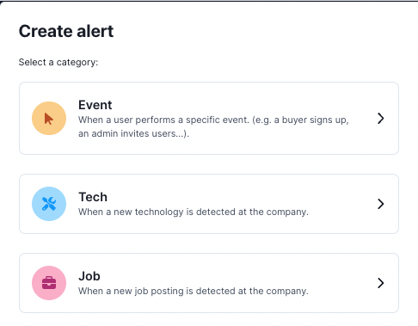Screen dimensions: 418x326
Task: Click 'When a user performs a specific event' line
Action: pyautogui.click(x=213, y=120)
